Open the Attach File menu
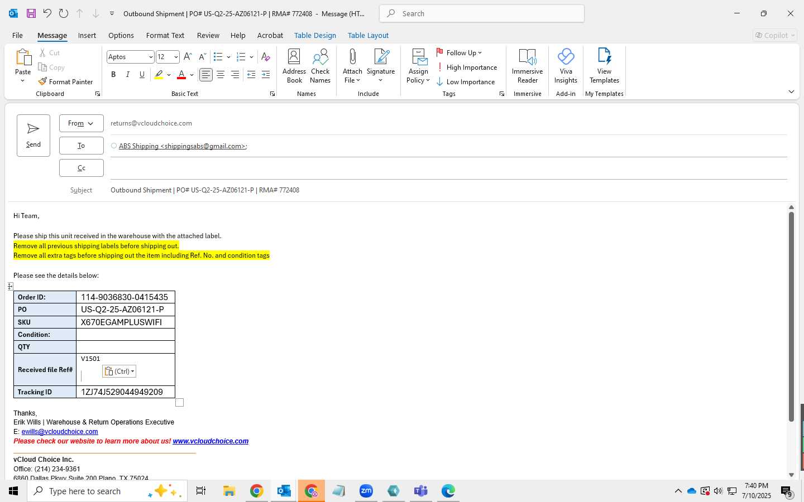The image size is (804, 502). [x=352, y=66]
